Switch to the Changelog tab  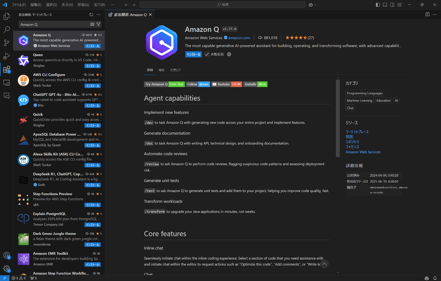tap(175, 70)
